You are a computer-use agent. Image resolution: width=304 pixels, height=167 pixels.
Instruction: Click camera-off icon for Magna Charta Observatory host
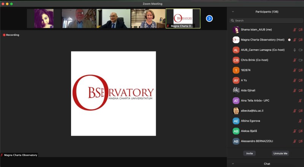301,40
